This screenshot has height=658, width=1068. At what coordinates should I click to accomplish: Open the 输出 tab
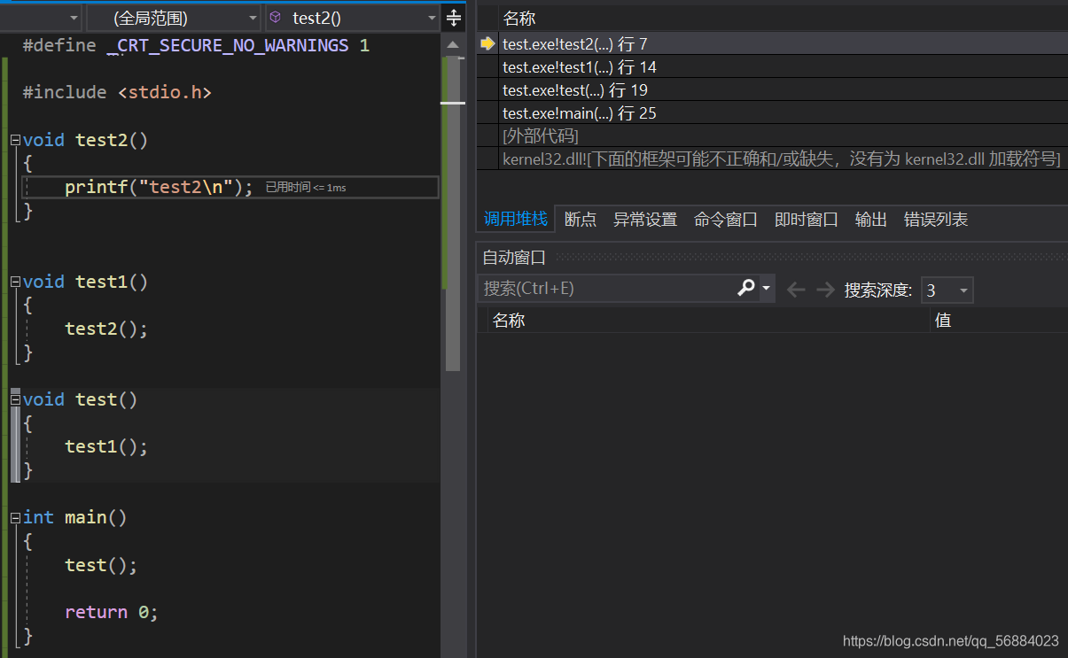(871, 220)
